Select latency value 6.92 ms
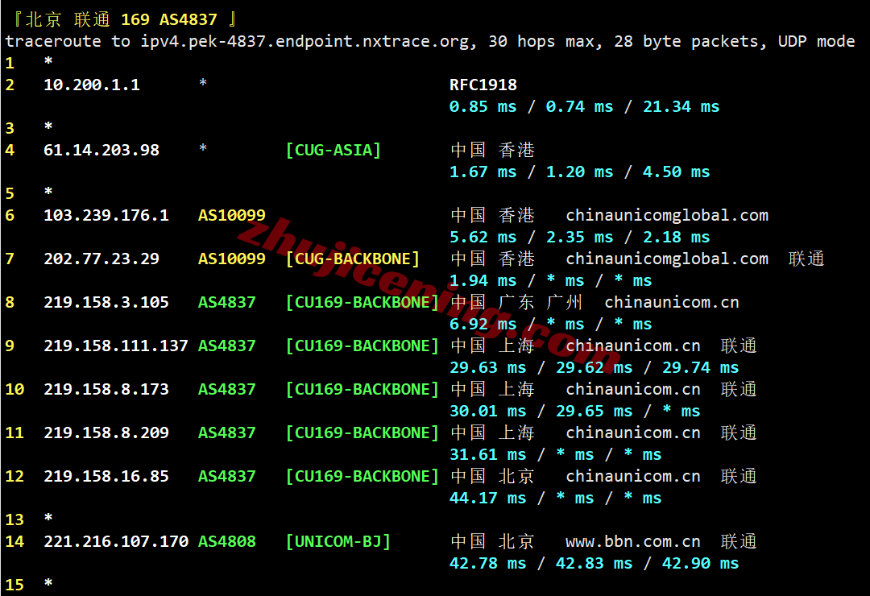The image size is (870, 596). (483, 324)
